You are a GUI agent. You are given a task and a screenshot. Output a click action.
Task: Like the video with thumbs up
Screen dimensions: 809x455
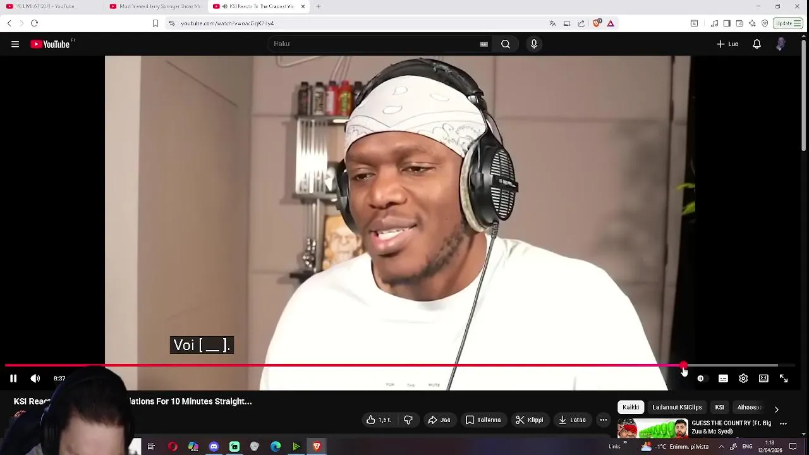379,420
